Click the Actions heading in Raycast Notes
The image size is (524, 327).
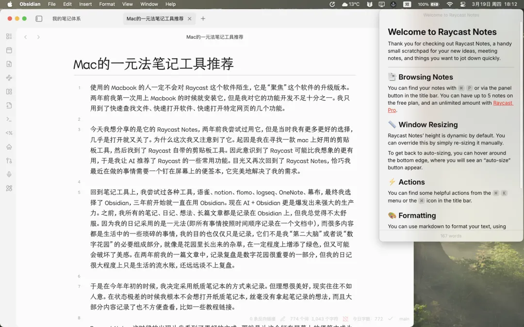[x=412, y=182]
